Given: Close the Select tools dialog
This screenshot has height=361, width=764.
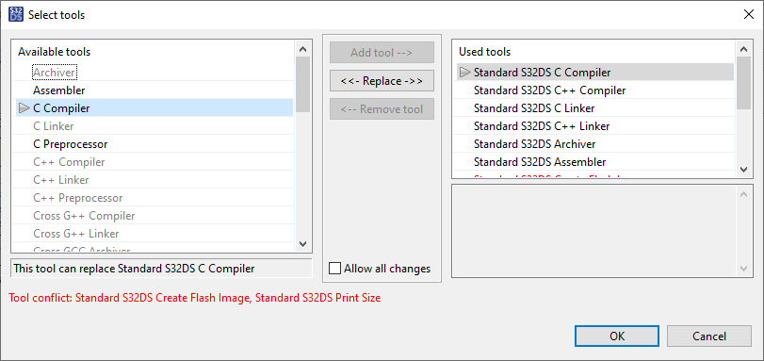Looking at the screenshot, I should (748, 15).
